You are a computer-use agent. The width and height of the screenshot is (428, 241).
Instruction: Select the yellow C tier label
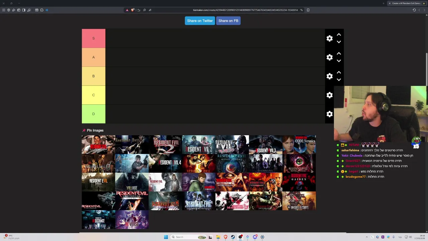pos(94,95)
